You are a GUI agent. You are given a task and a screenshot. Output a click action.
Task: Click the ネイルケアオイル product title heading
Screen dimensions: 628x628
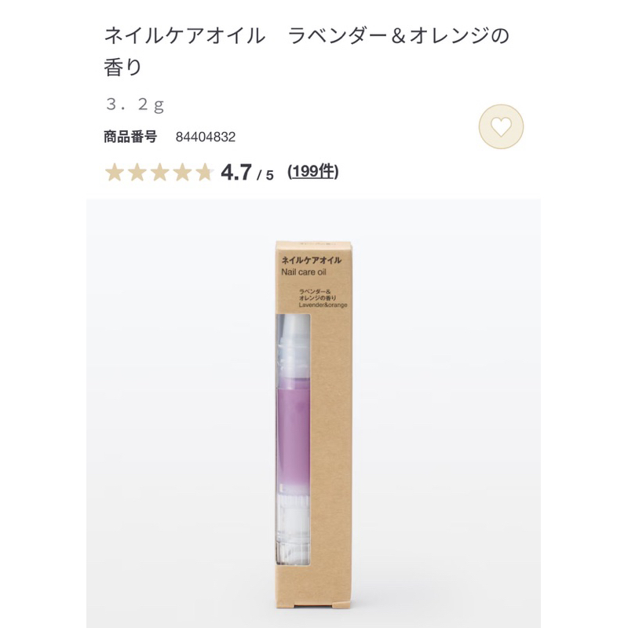tap(306, 51)
